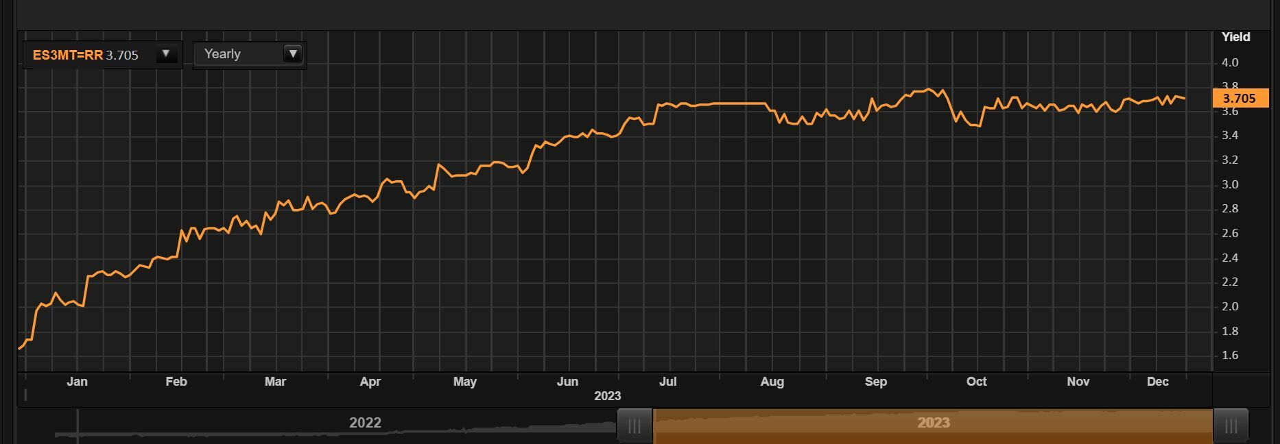Click the Feb label on time axis
This screenshot has height=444, width=1280.
pyautogui.click(x=176, y=382)
